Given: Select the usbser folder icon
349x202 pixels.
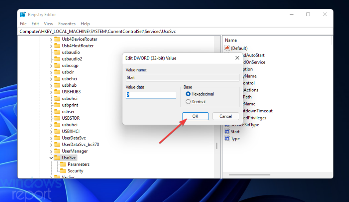Looking at the screenshot, I should tap(57, 111).
